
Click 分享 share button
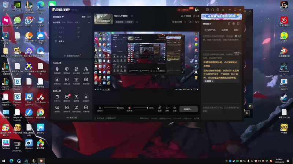click(196, 16)
